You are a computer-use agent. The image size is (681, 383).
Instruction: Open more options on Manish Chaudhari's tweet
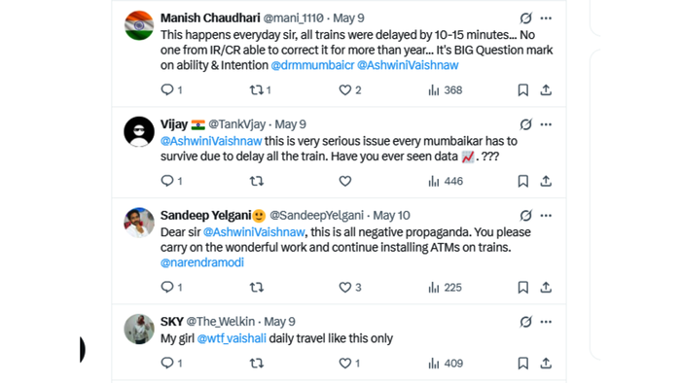546,18
